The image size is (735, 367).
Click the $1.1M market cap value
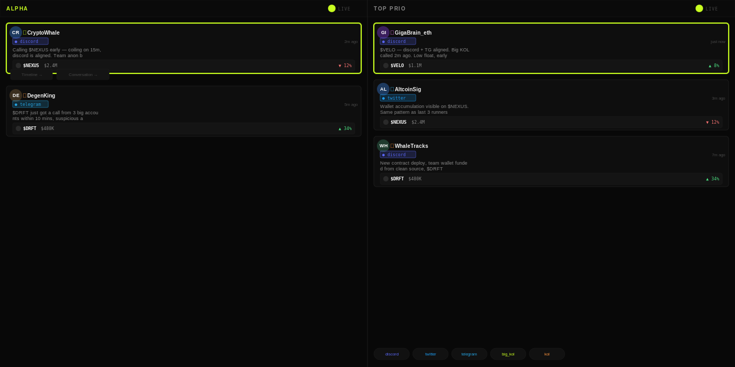[x=415, y=66]
